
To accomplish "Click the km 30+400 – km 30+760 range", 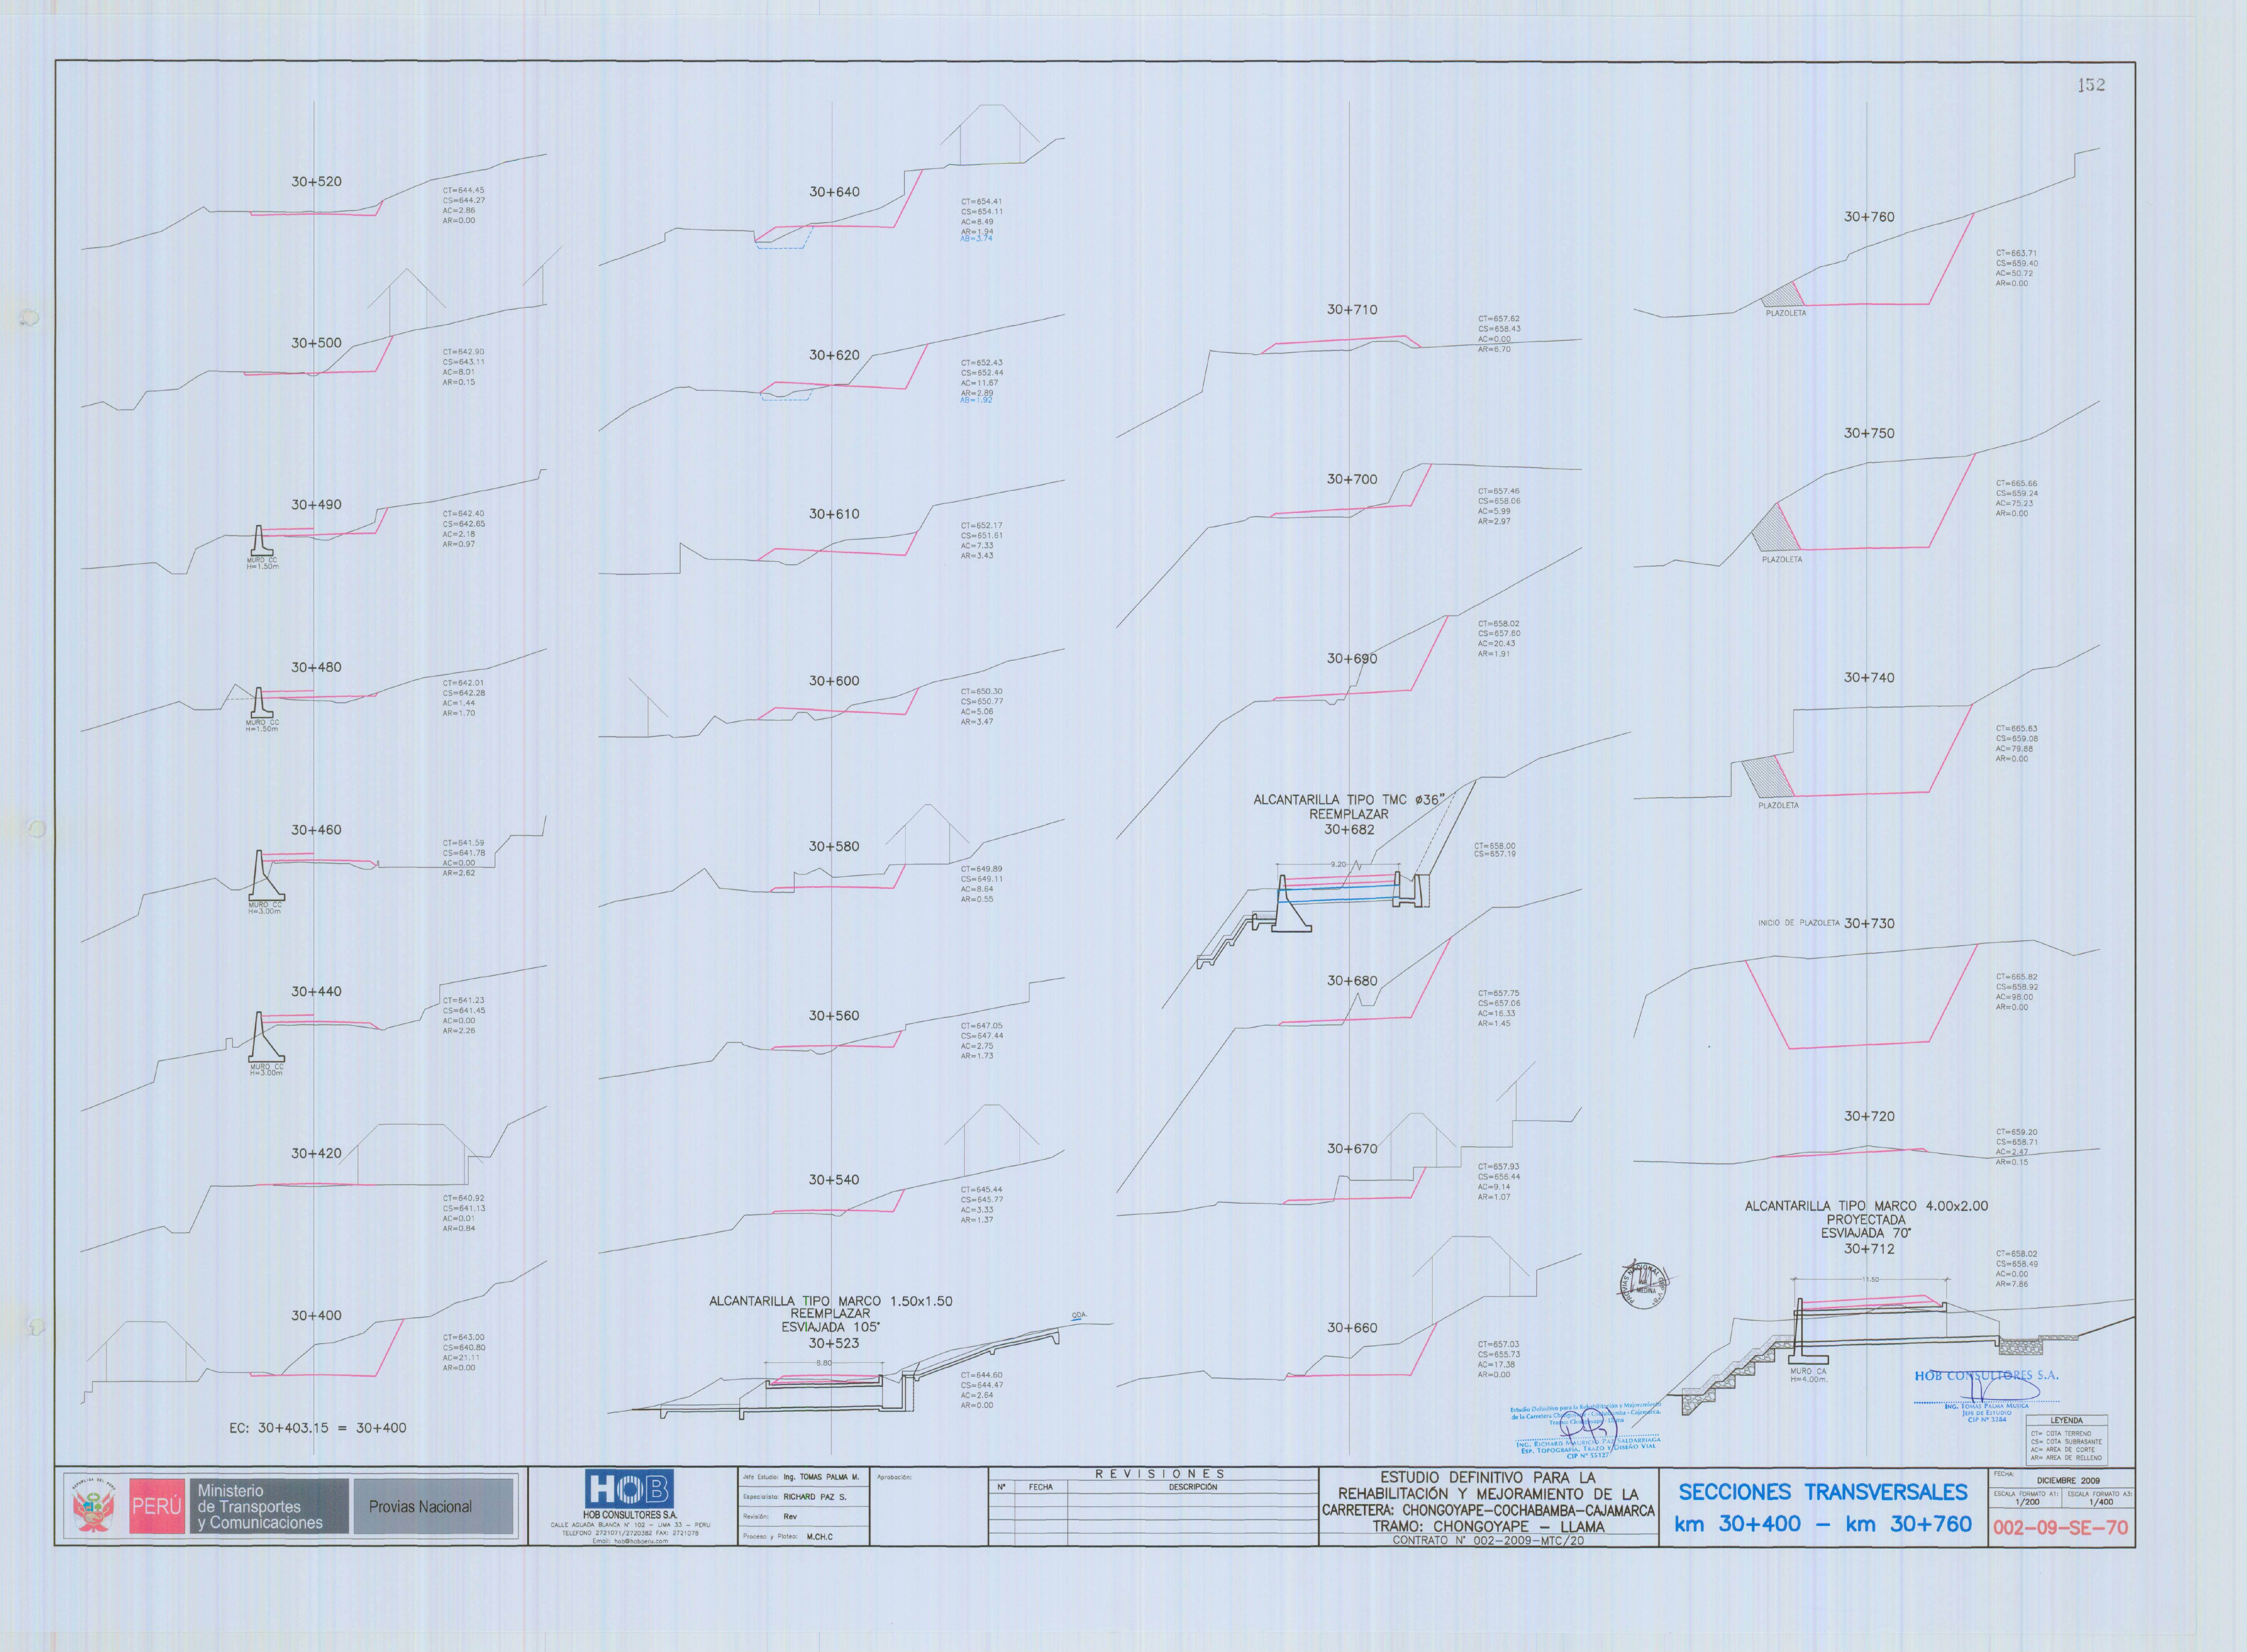I will point(1823,1524).
